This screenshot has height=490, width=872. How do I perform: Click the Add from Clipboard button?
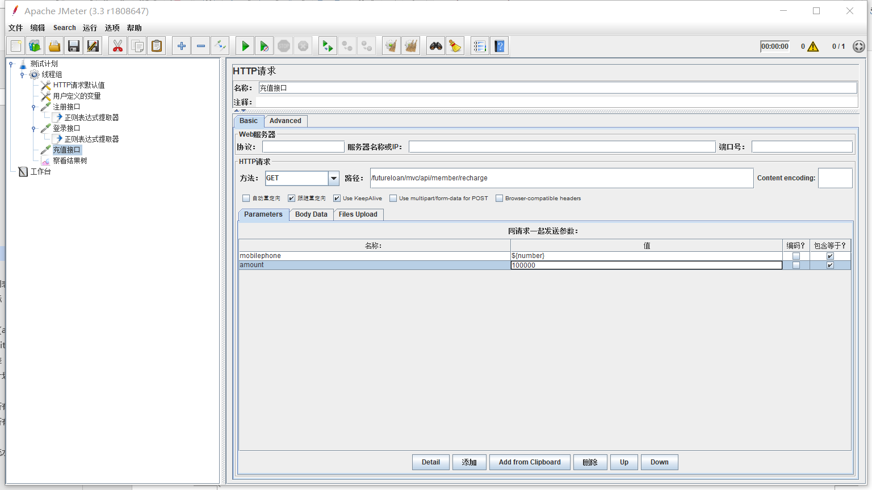coord(530,462)
